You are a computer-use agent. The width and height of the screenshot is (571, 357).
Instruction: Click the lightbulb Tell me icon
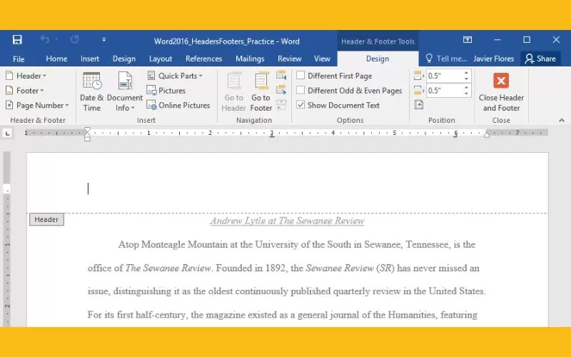click(x=429, y=59)
